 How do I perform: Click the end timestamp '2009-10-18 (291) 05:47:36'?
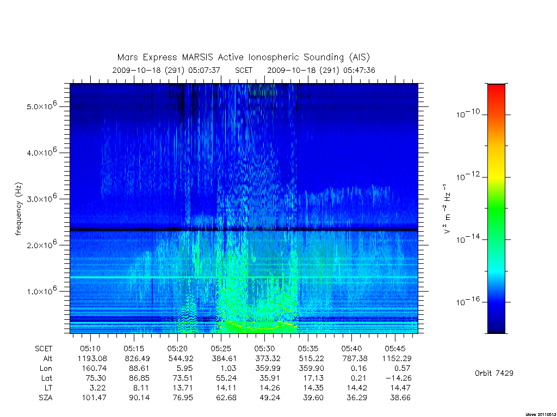coord(321,70)
